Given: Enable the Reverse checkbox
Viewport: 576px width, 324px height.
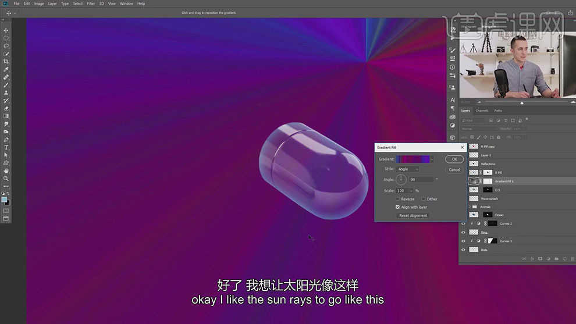Looking at the screenshot, I should coord(397,199).
